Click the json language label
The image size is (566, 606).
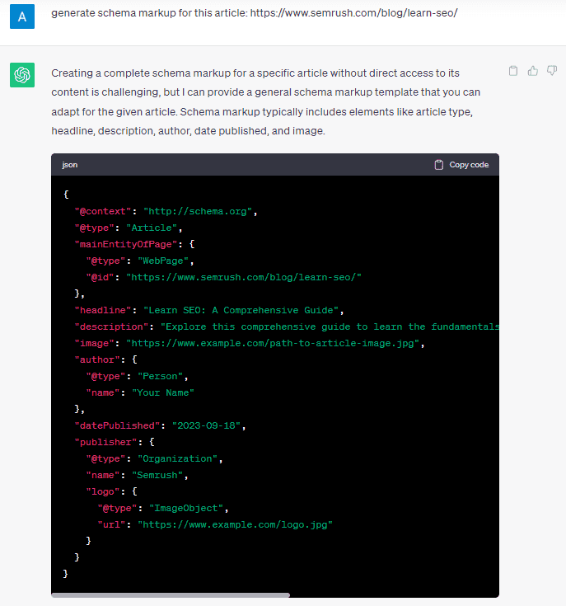tap(70, 165)
